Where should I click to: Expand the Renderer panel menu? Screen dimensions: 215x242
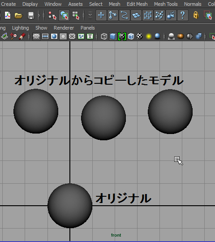(x=64, y=28)
